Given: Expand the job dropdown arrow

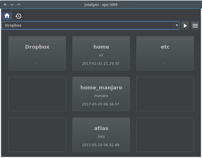Looking at the screenshot, I should tap(177, 25).
